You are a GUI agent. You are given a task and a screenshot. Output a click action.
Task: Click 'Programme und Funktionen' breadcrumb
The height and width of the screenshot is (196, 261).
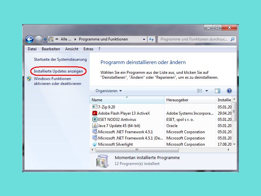(103, 39)
